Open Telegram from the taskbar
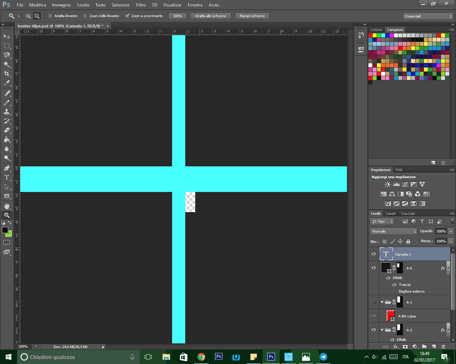The width and height of the screenshot is (456, 364). pos(323,357)
